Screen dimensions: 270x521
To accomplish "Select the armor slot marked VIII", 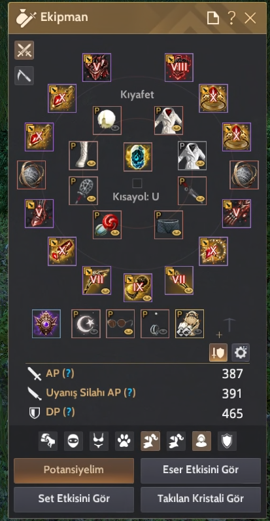I will 179,68.
